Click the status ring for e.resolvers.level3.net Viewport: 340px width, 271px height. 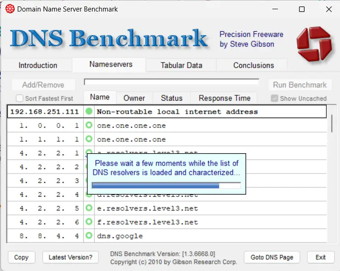coord(89,208)
